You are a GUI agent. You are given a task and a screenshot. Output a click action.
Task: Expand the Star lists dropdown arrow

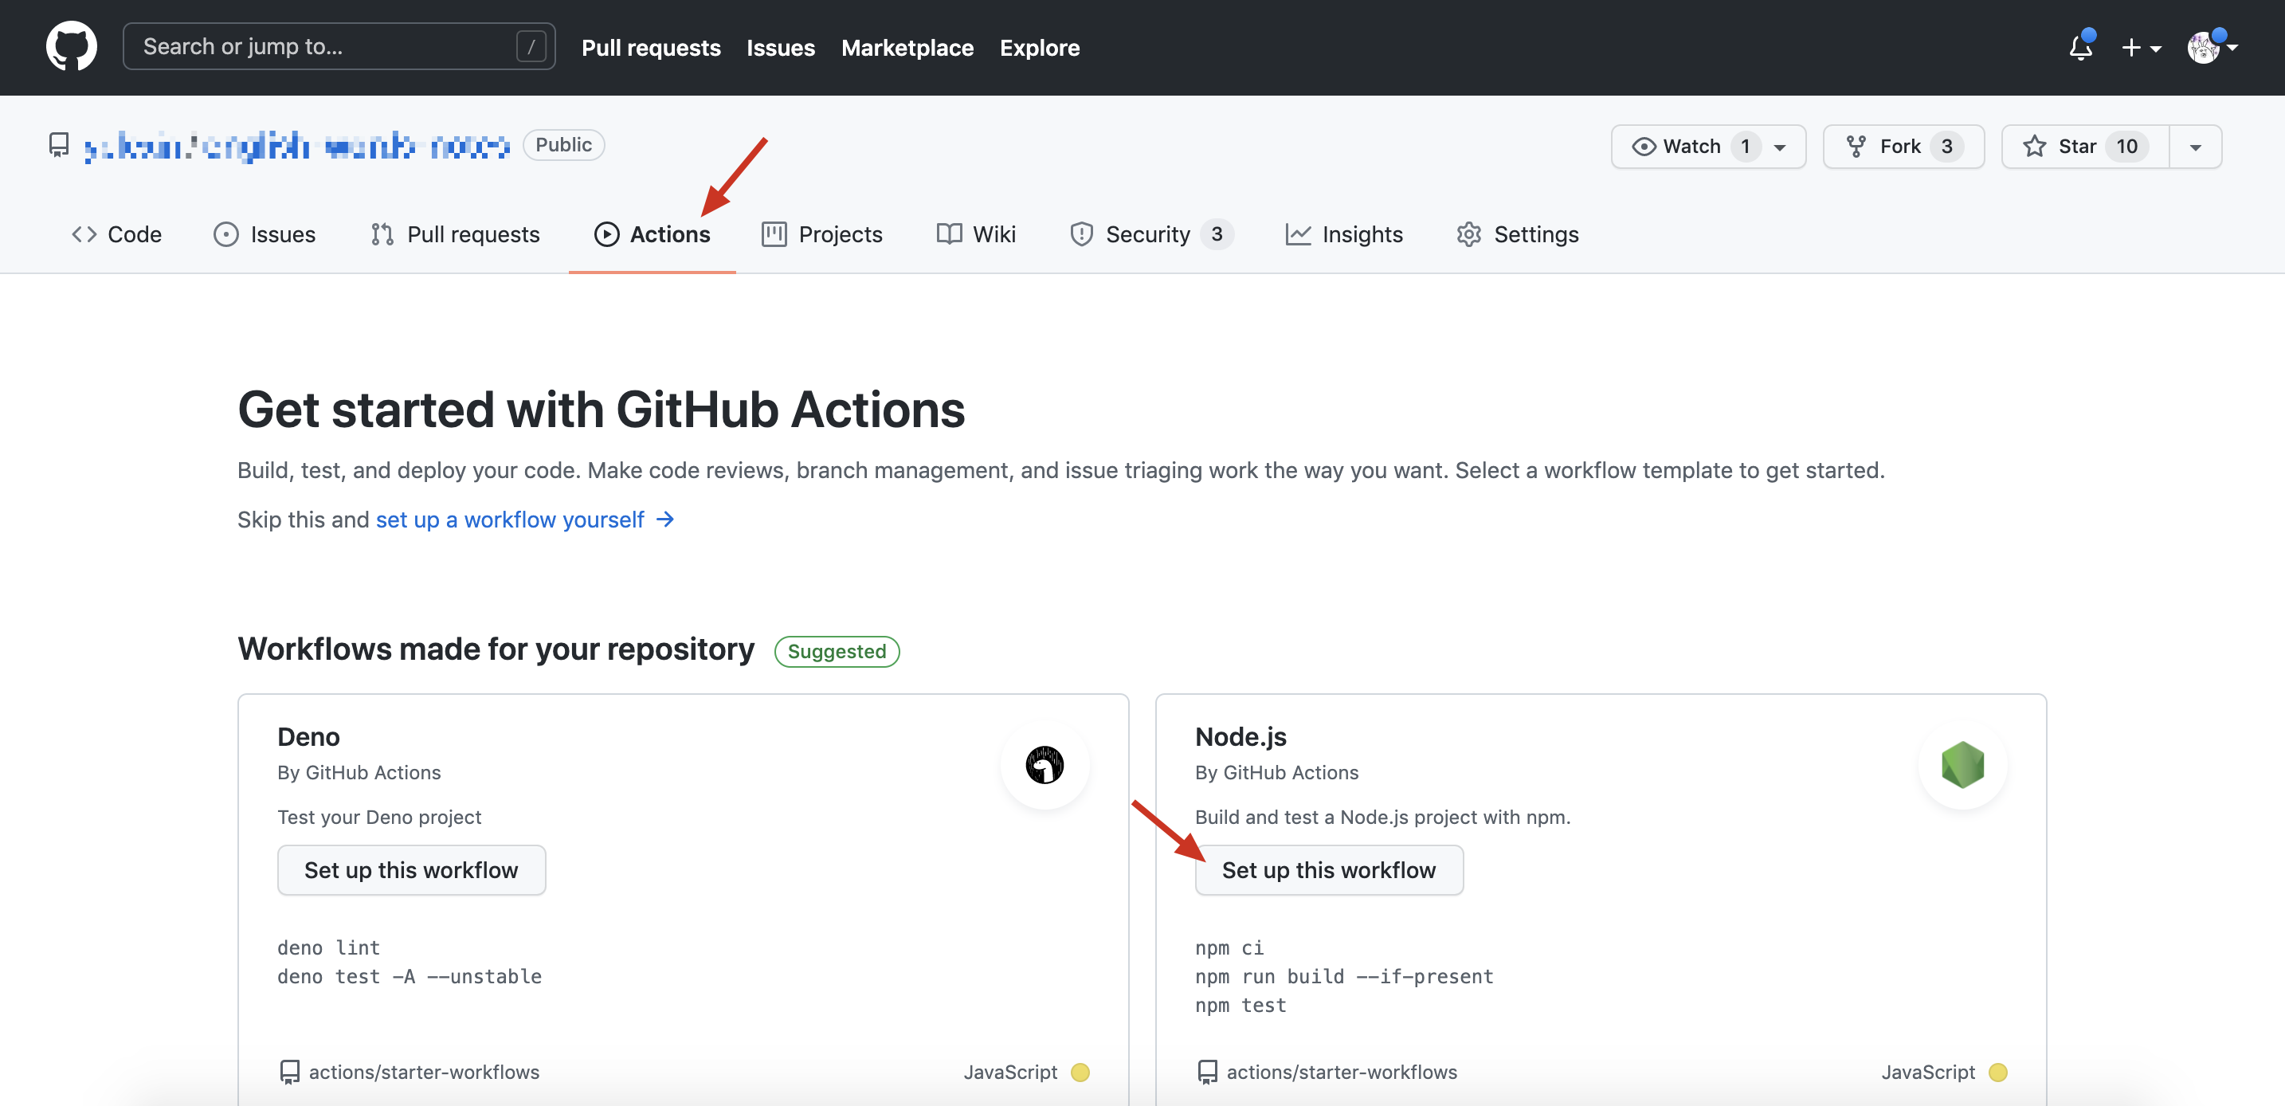click(2196, 147)
